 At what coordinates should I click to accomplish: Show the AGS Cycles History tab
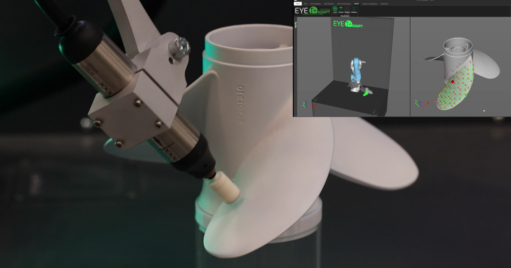coord(344,4)
